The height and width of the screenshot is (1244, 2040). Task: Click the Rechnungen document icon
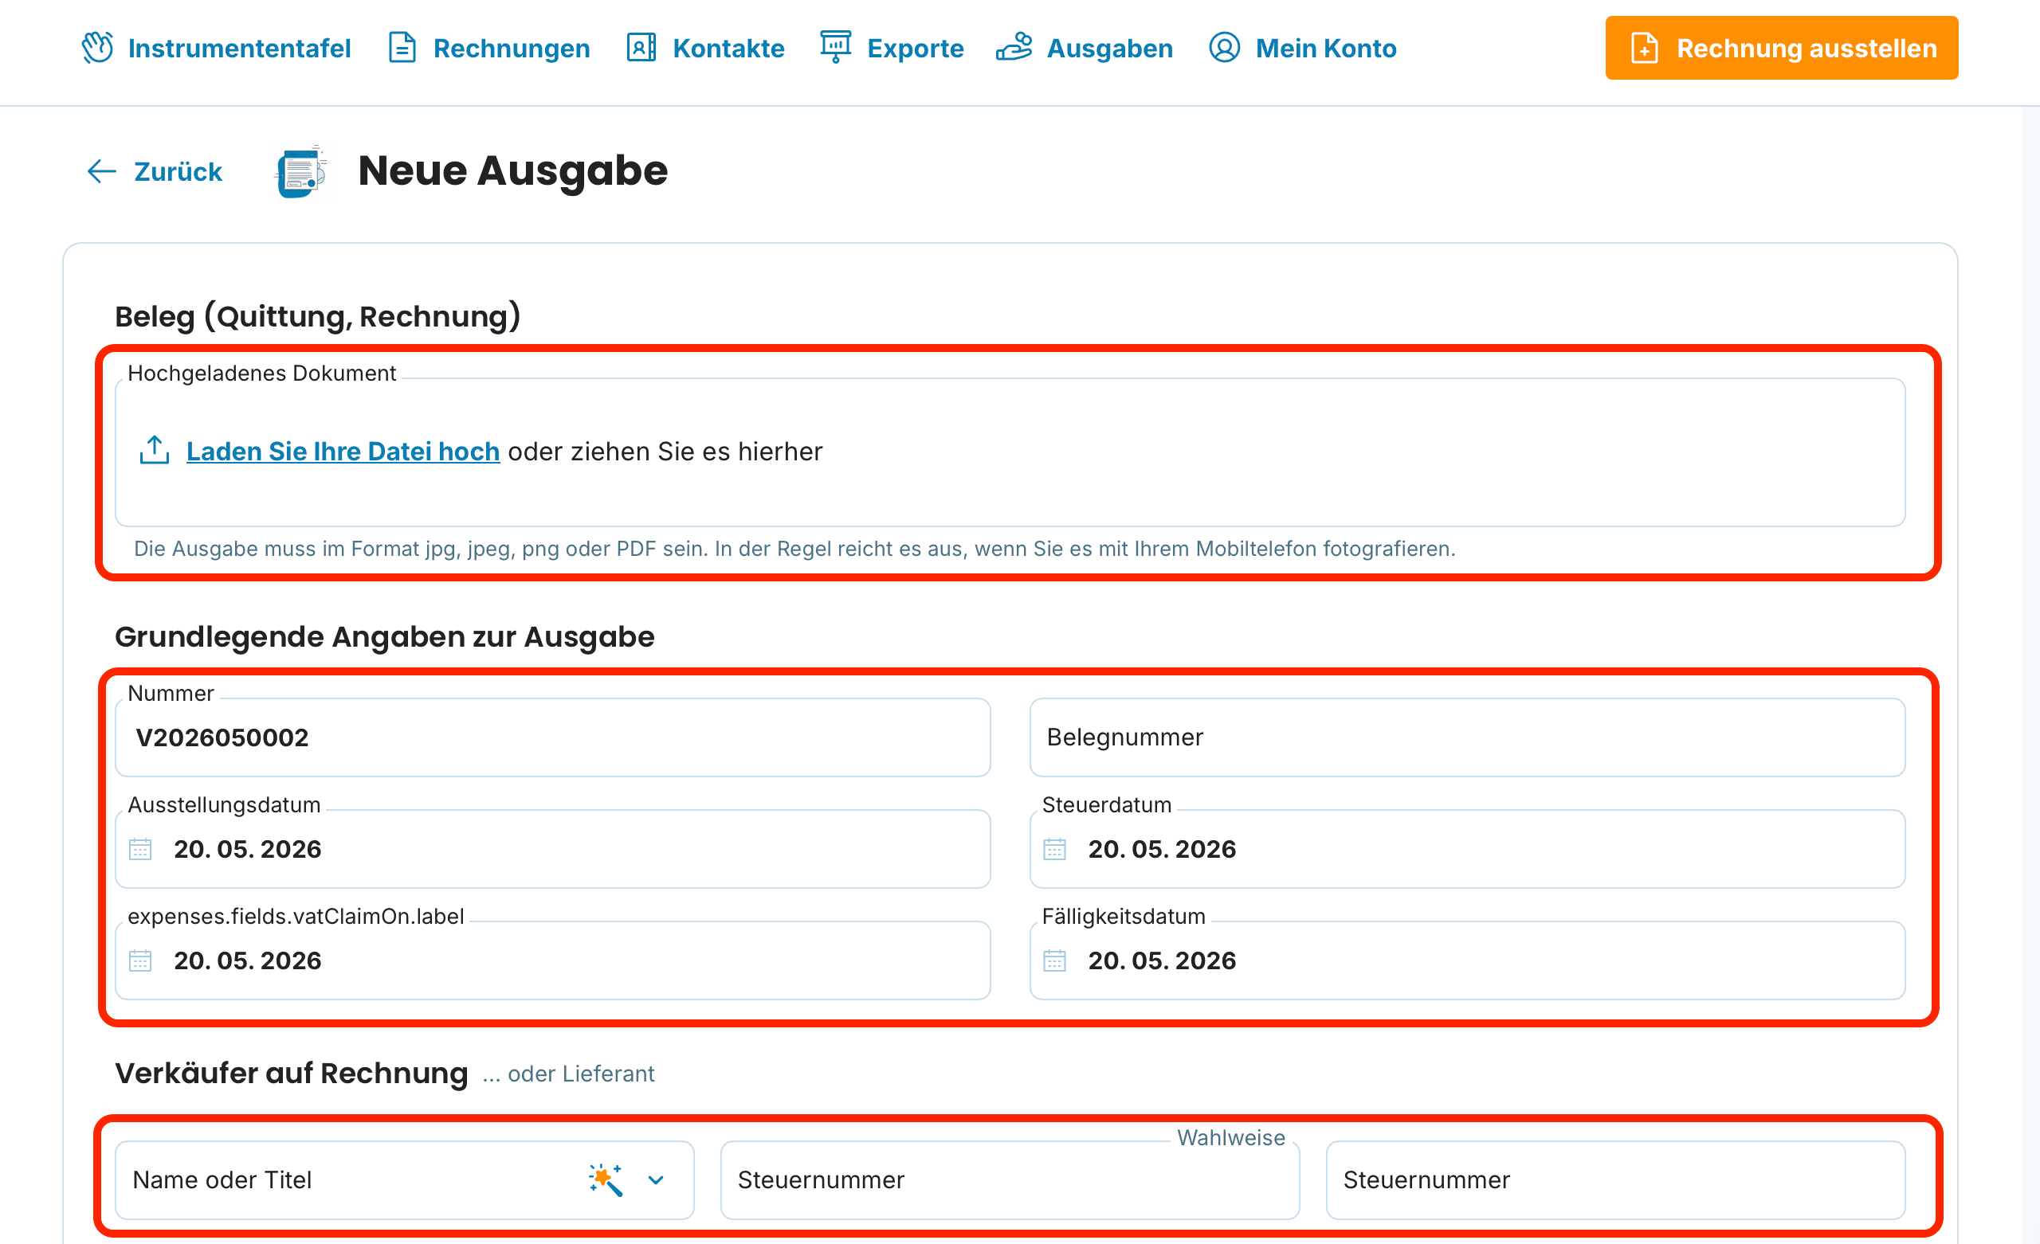(x=402, y=47)
